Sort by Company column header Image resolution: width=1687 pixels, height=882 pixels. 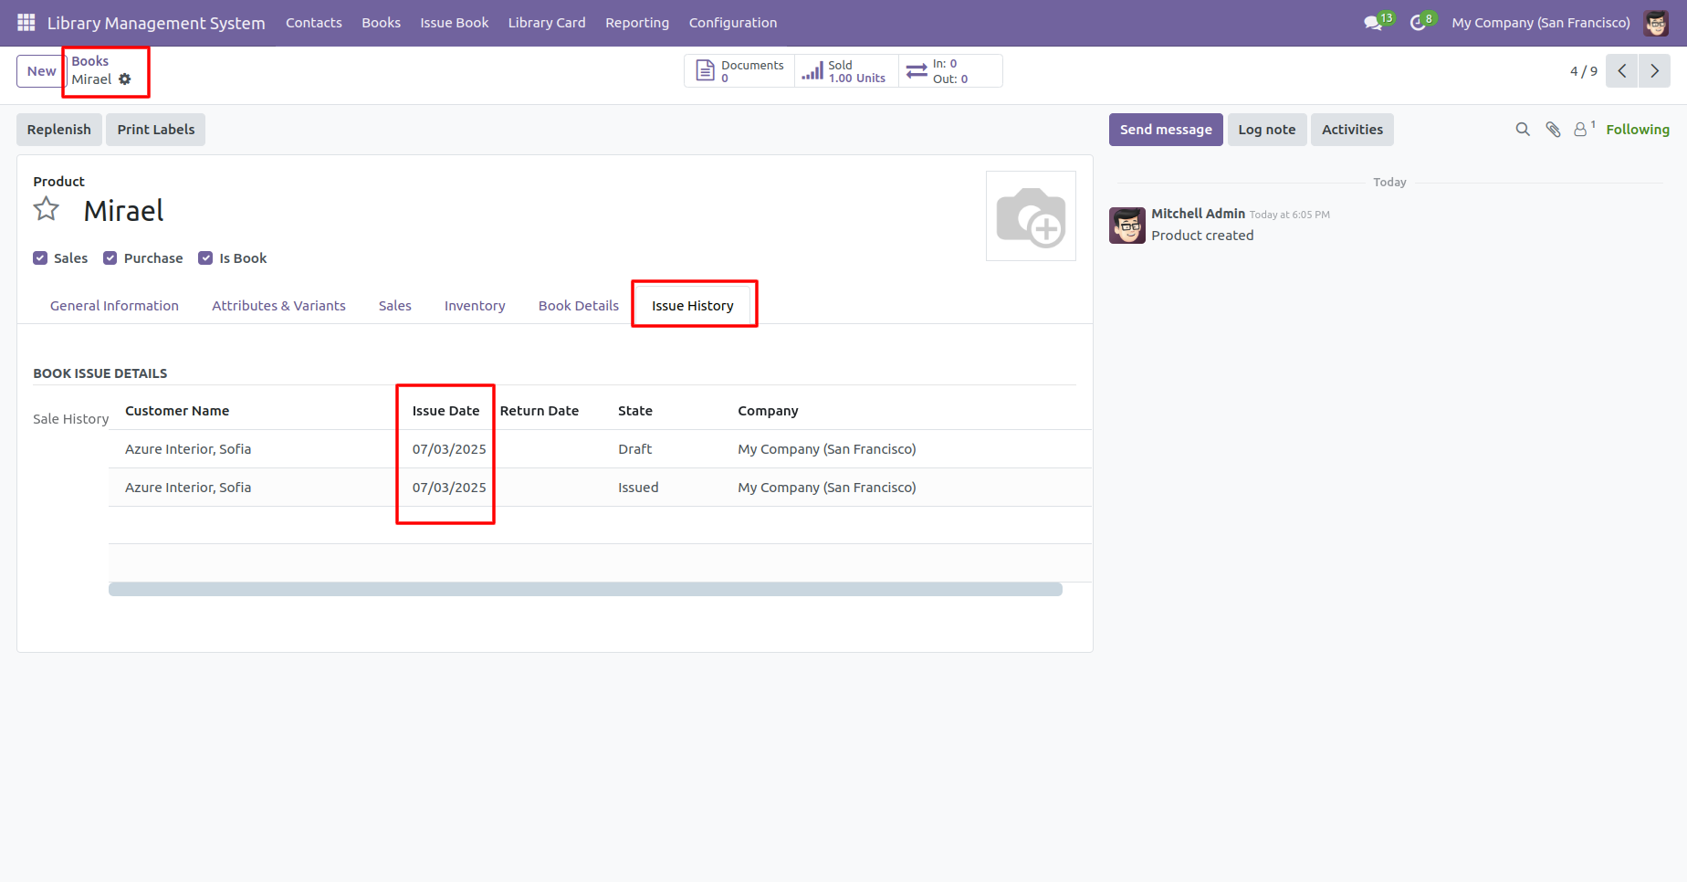768,411
